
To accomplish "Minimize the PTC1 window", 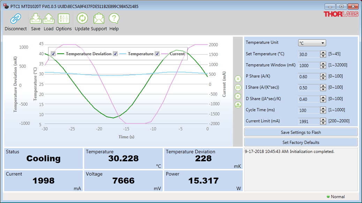I will [x=330, y=7].
